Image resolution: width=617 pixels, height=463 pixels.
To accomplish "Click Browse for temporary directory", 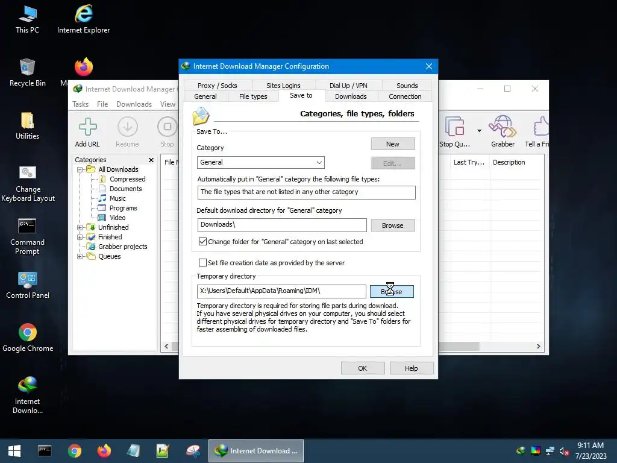I will 392,292.
